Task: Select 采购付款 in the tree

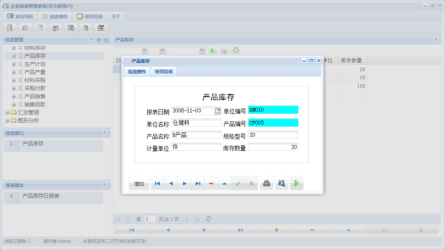Action: point(34,88)
